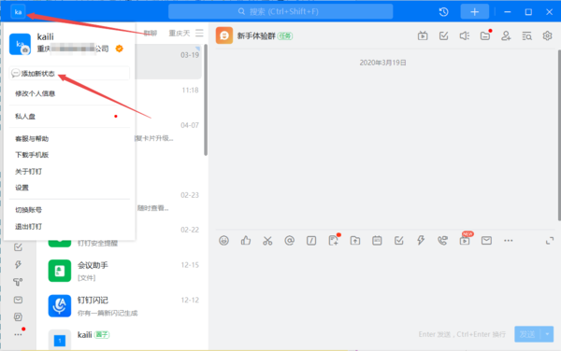
Task: Select 切换账号 menu item
Action: coord(29,210)
